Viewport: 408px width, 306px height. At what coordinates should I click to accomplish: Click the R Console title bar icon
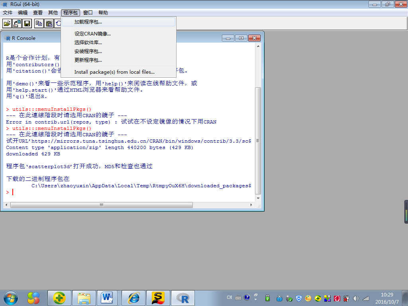[x=7, y=38]
